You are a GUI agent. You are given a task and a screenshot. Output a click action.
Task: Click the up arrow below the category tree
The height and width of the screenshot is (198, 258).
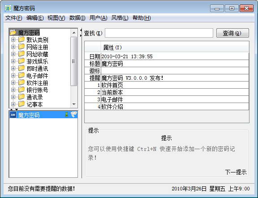point(11,109)
